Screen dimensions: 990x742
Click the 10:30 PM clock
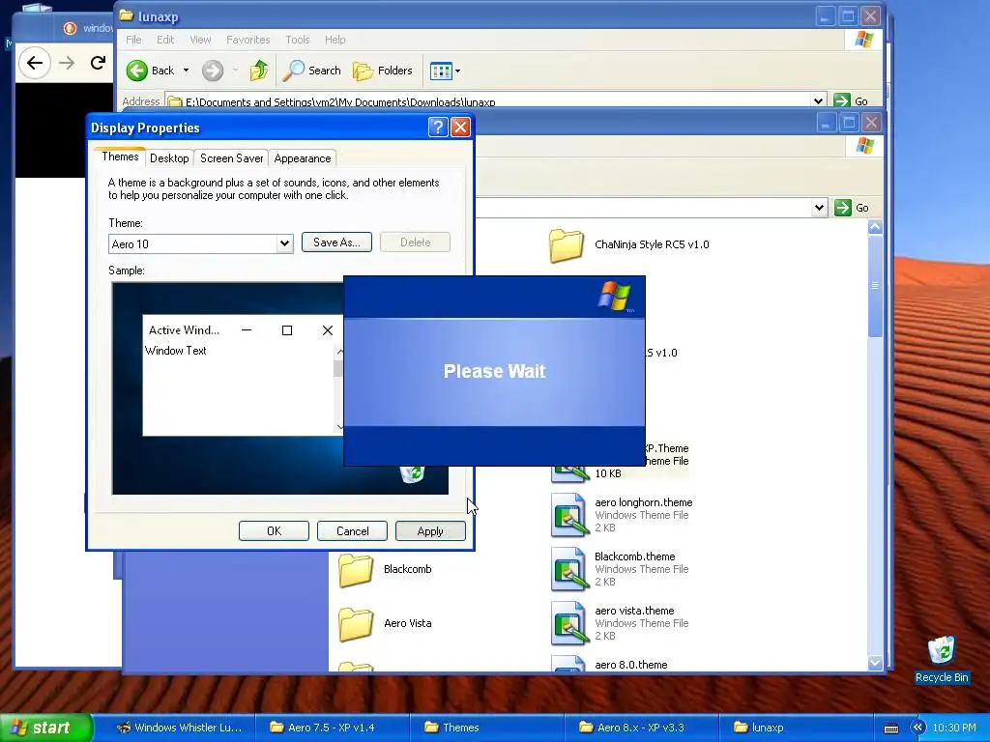pyautogui.click(x=954, y=728)
